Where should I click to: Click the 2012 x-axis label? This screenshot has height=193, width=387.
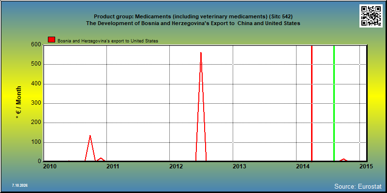pos(176,166)
